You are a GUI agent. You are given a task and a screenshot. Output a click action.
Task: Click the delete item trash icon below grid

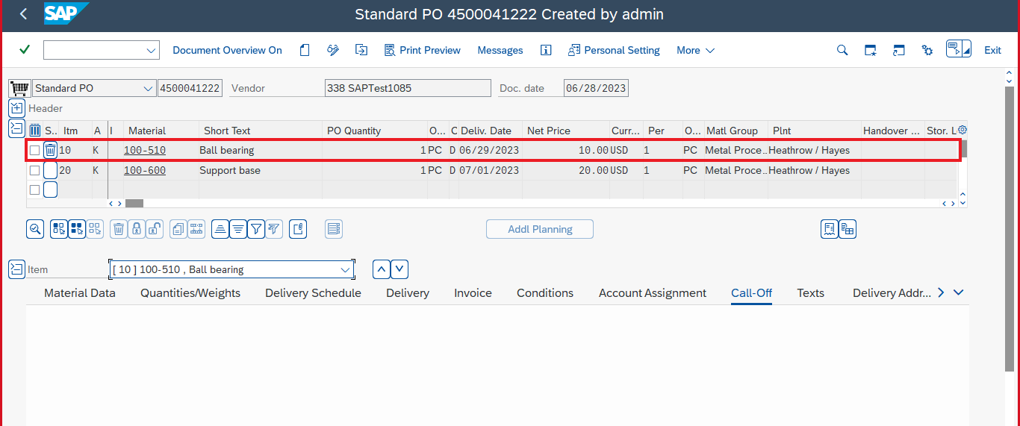(x=119, y=229)
